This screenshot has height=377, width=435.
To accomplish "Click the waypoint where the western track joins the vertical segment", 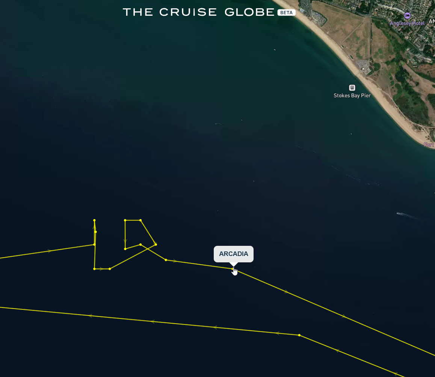I will tap(94, 245).
